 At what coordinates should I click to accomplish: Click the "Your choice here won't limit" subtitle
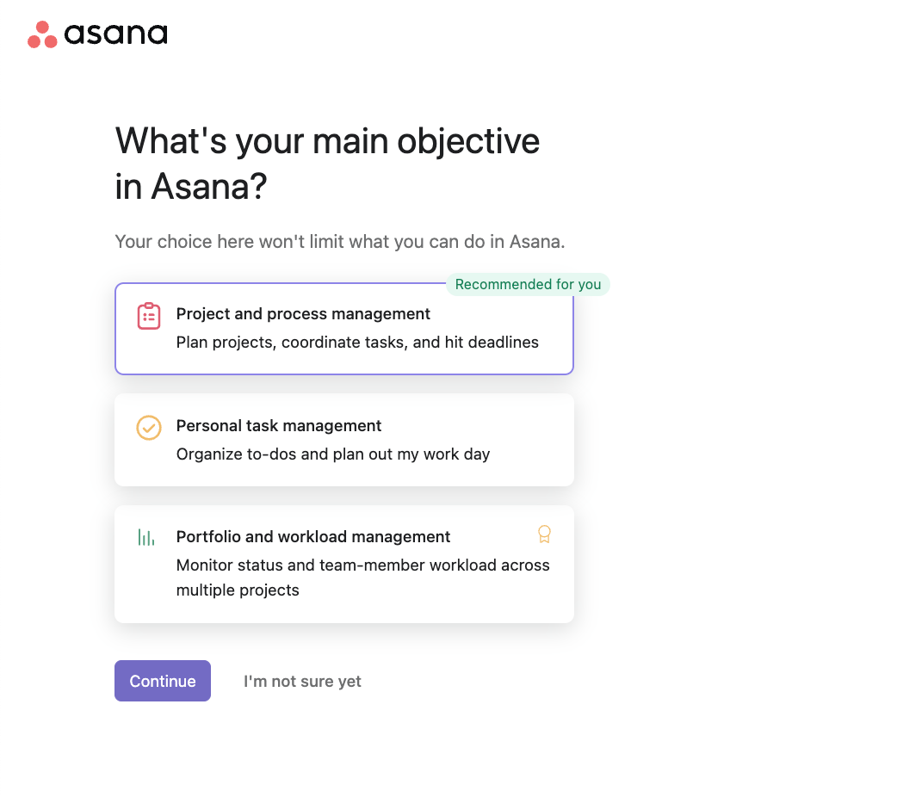click(x=339, y=242)
